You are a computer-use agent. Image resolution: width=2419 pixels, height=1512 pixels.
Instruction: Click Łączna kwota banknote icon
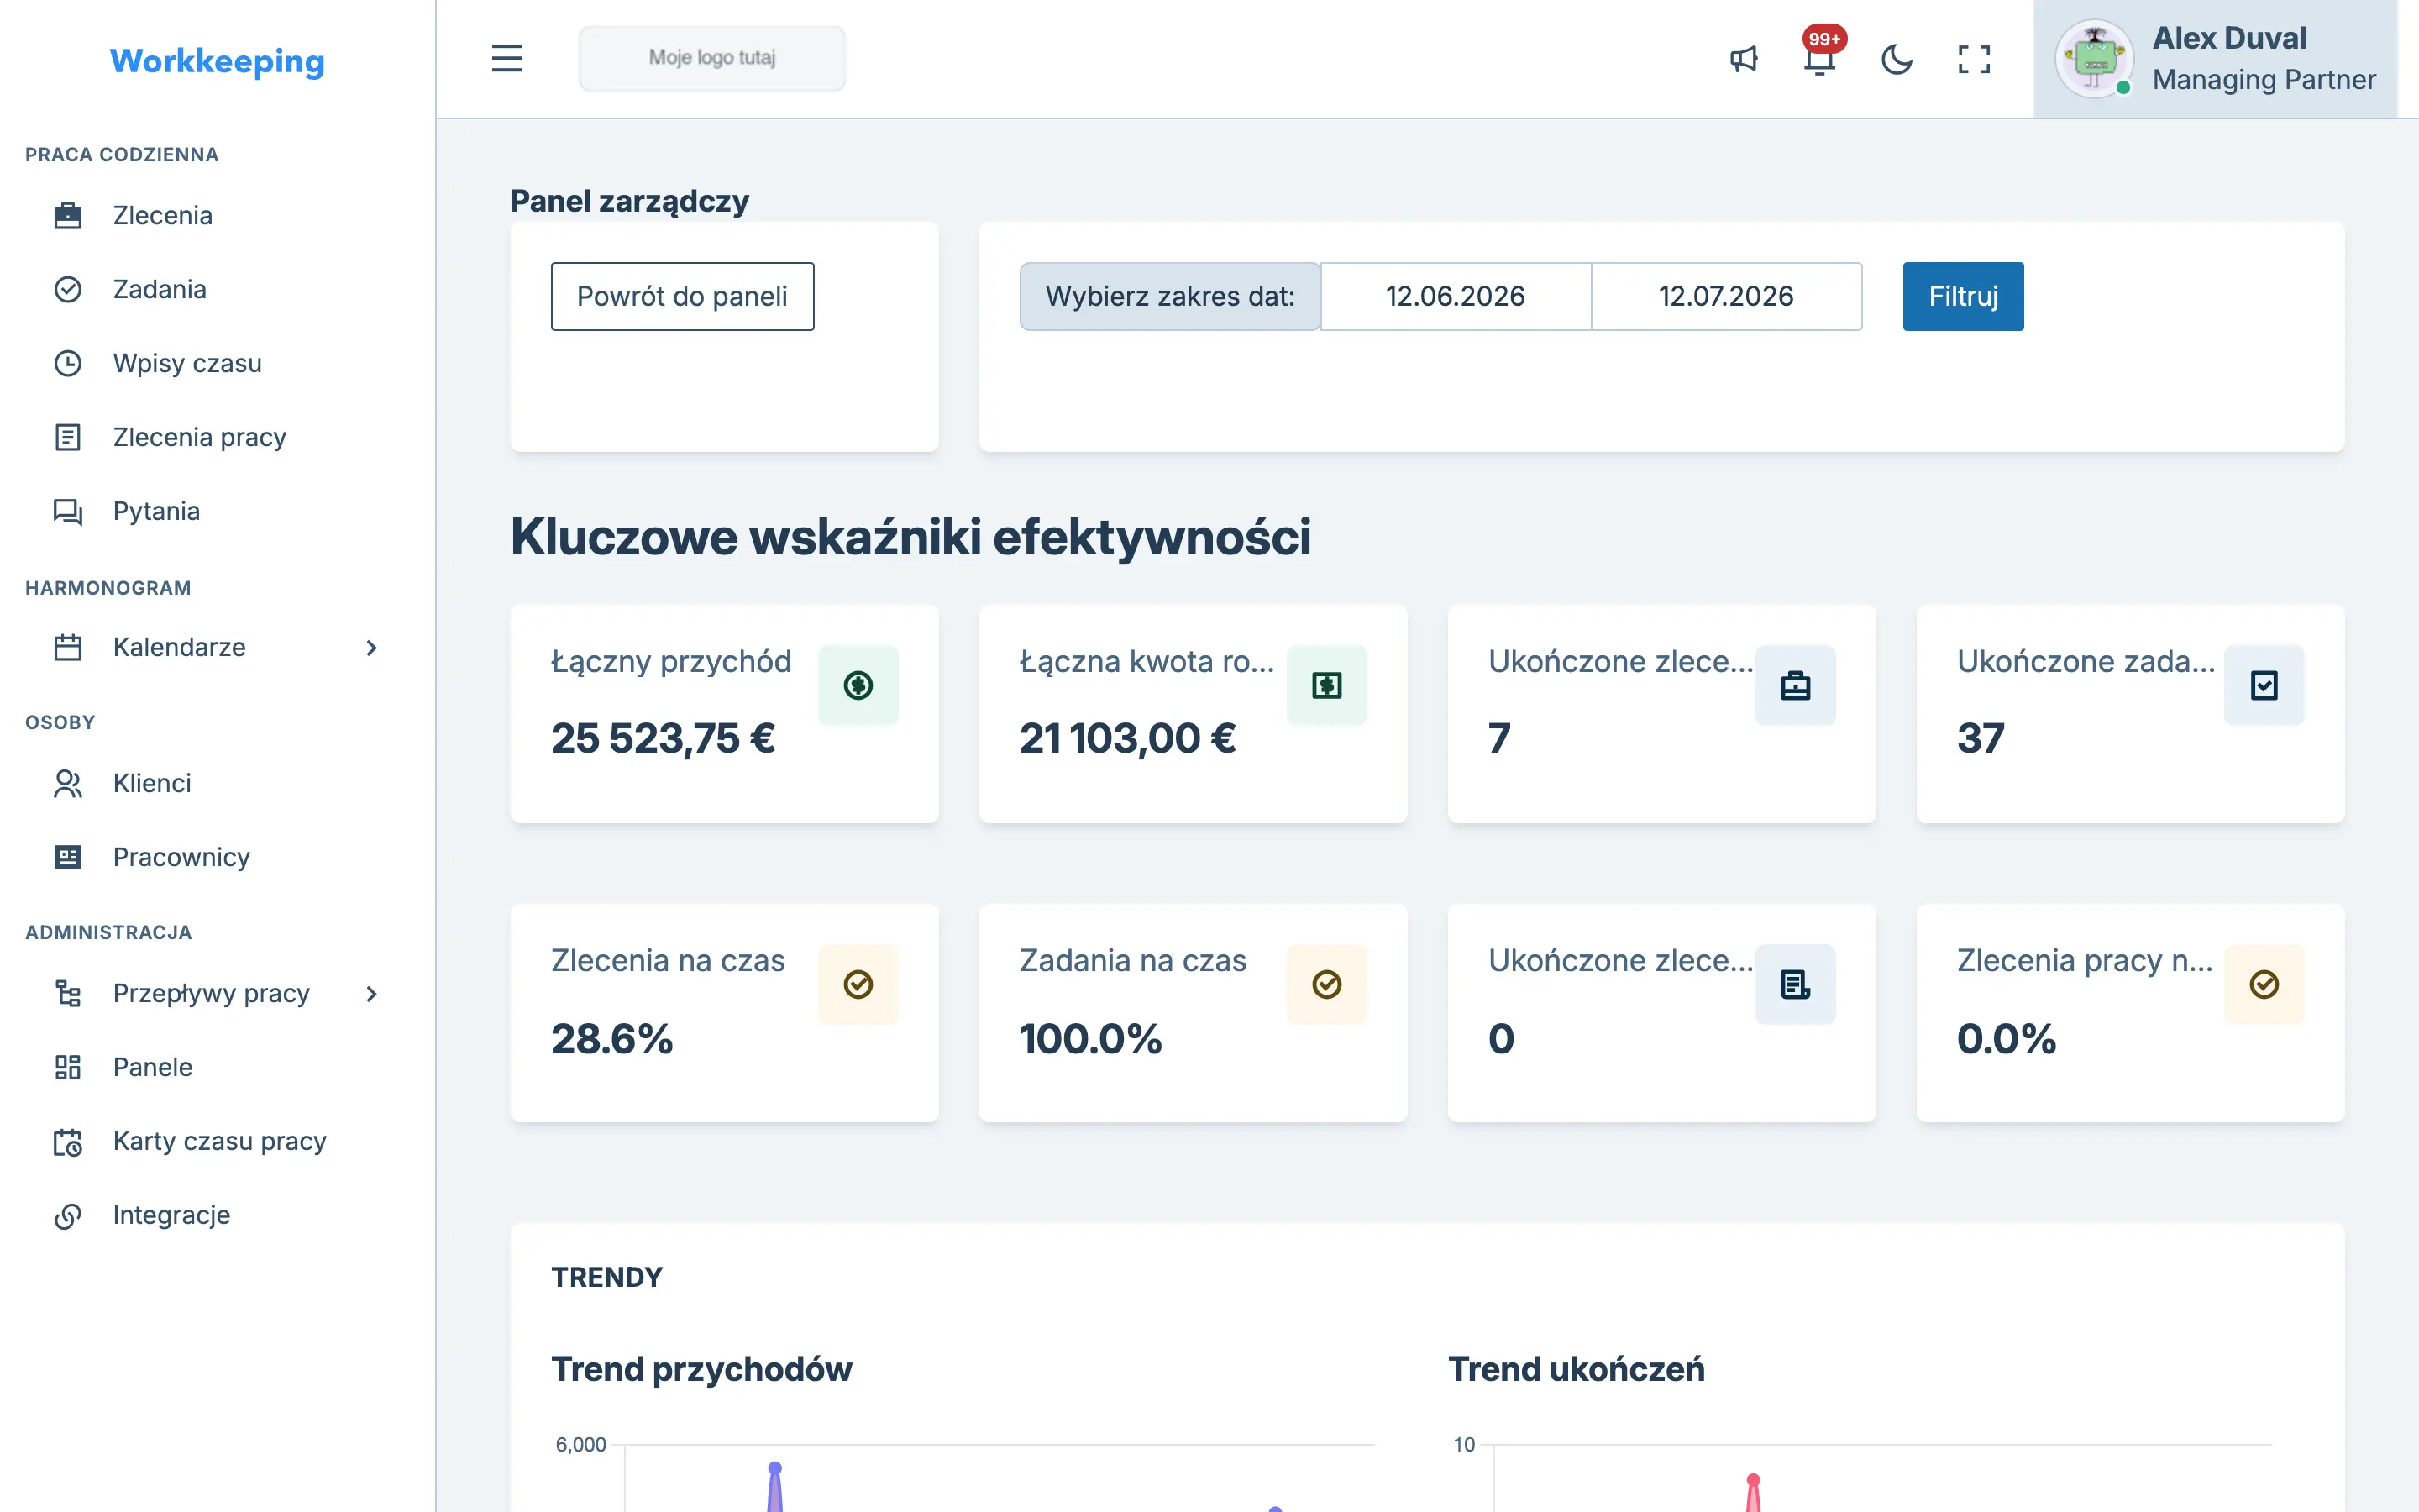(1326, 685)
